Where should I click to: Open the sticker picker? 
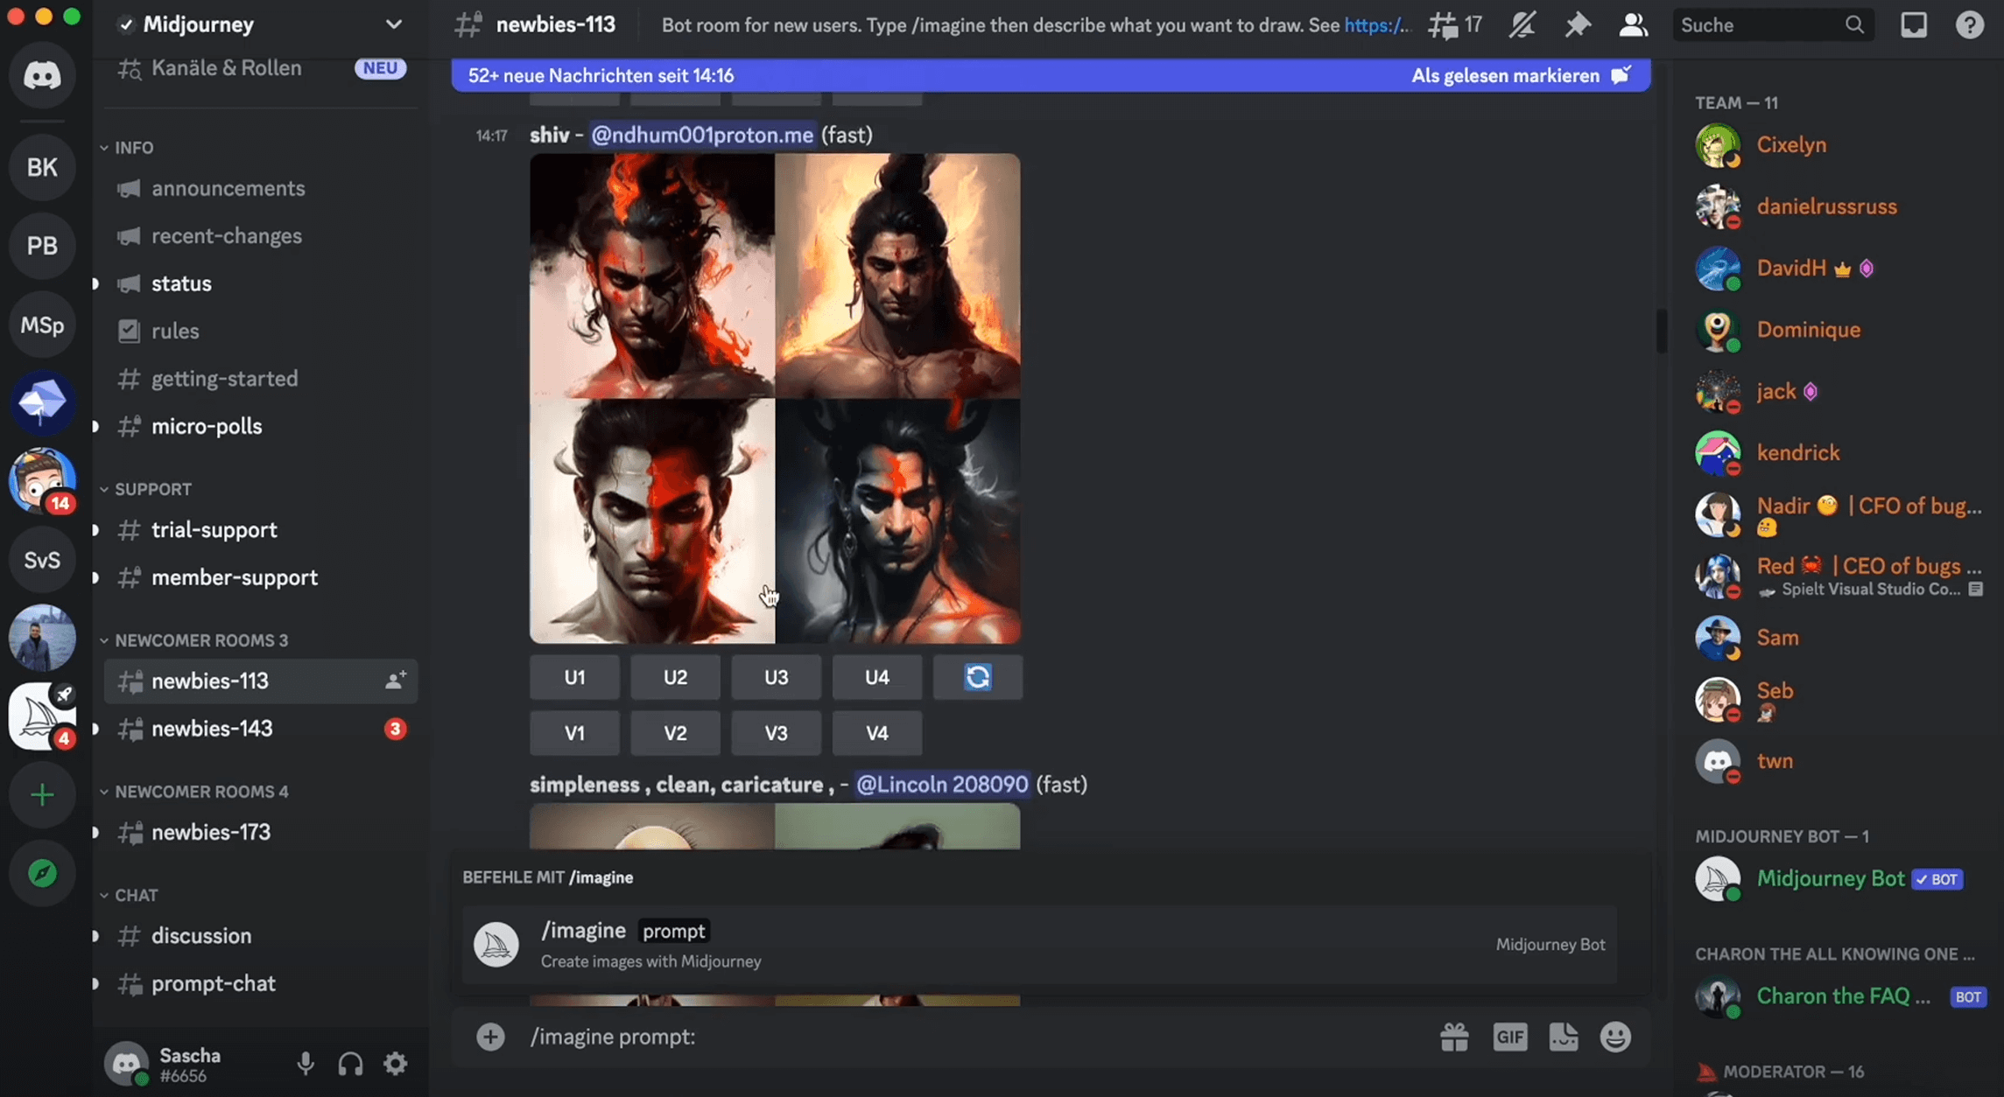point(1563,1037)
